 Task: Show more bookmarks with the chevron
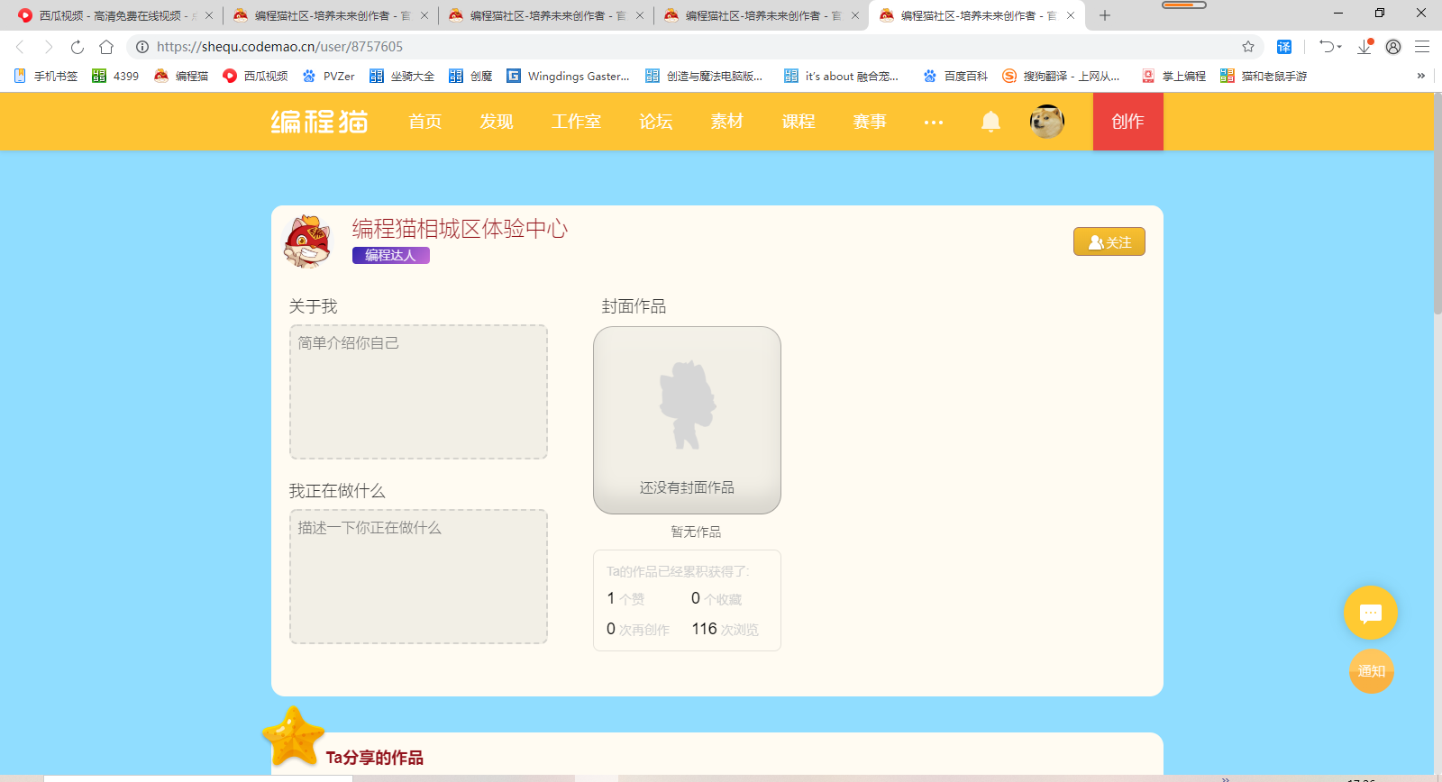click(1421, 76)
